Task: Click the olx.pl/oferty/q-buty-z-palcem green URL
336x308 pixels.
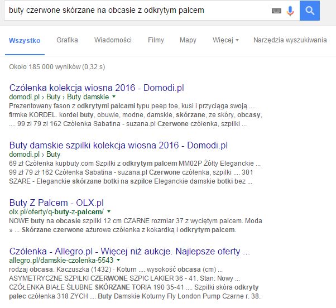Action: [56, 212]
